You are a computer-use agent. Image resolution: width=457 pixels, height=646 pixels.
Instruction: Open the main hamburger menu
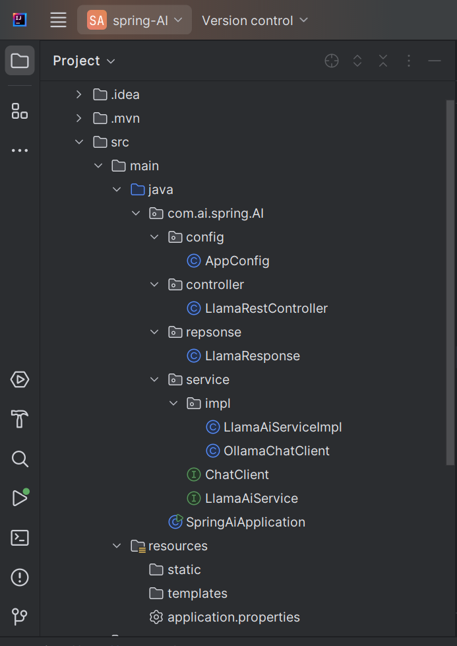point(58,20)
